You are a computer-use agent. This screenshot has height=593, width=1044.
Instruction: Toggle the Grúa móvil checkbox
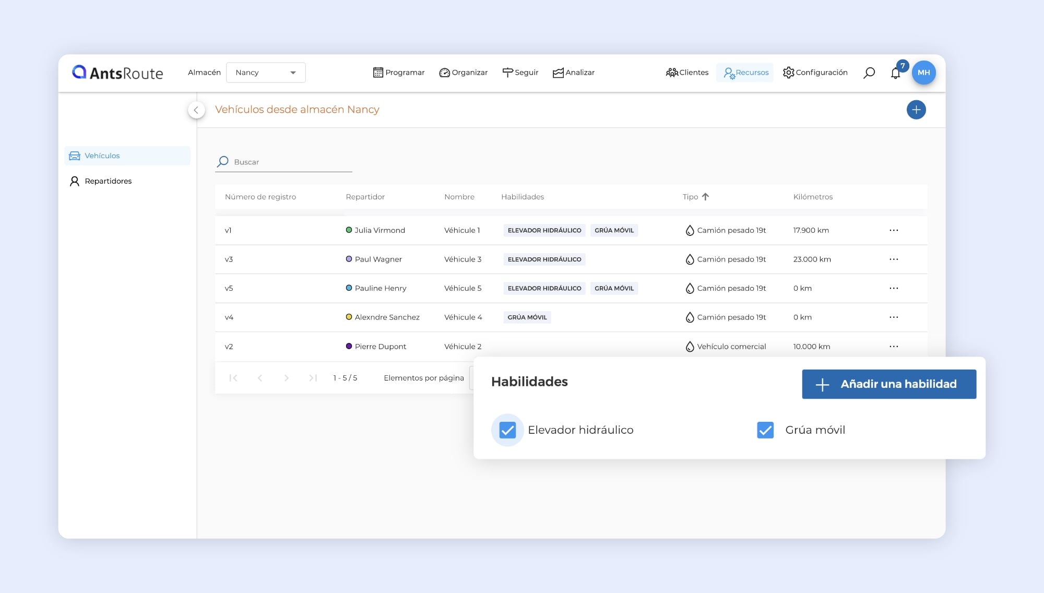click(x=765, y=430)
